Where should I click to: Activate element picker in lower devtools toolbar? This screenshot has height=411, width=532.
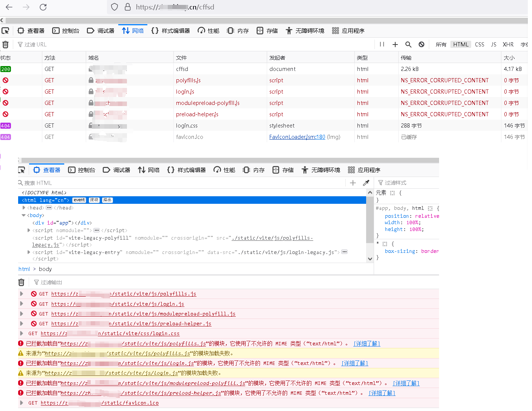pos(22,170)
